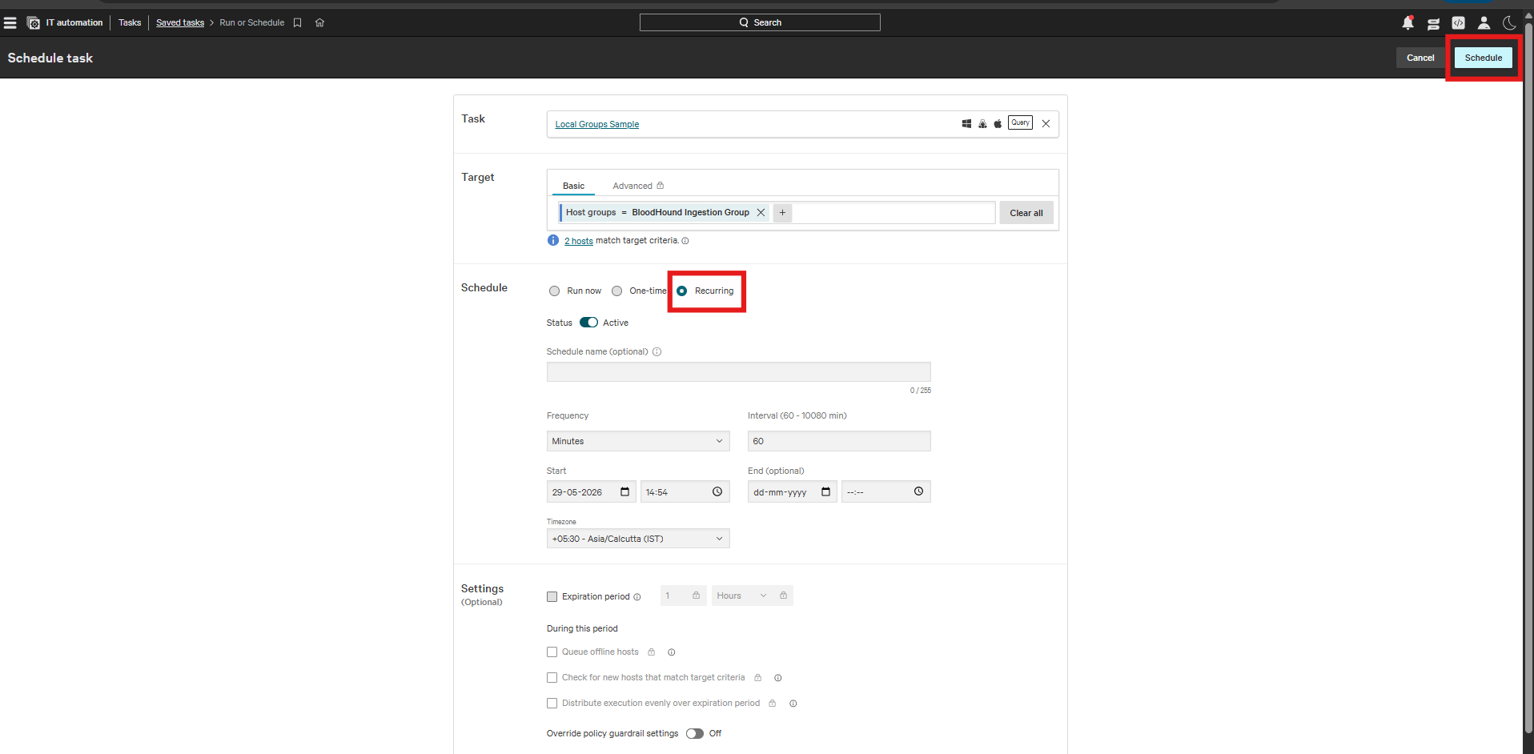Open the notifications bell
This screenshot has height=754, width=1534.
(1408, 22)
